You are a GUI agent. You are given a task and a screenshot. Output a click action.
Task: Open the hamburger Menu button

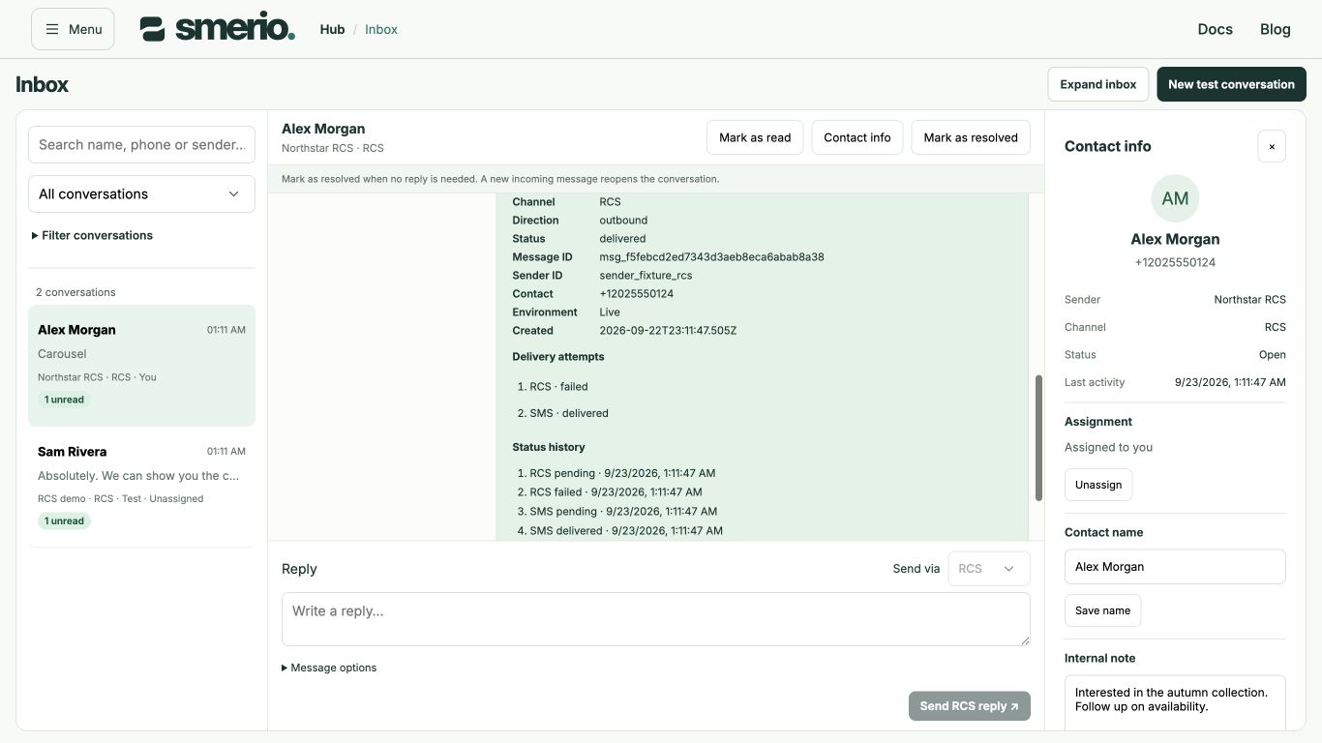point(73,29)
